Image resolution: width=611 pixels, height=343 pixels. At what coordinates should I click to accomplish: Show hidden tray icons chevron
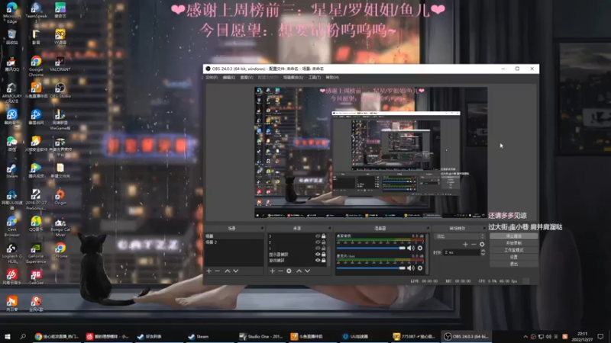click(x=525, y=336)
